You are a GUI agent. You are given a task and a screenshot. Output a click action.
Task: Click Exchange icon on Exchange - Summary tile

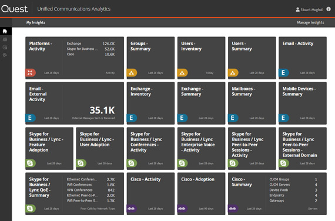(182, 118)
